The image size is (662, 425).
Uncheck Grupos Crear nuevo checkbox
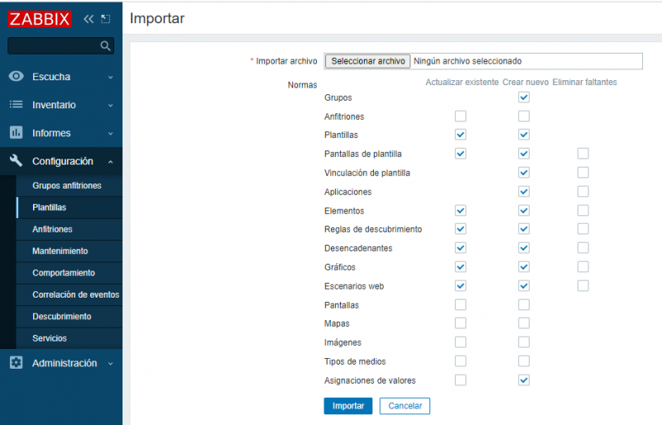[524, 97]
